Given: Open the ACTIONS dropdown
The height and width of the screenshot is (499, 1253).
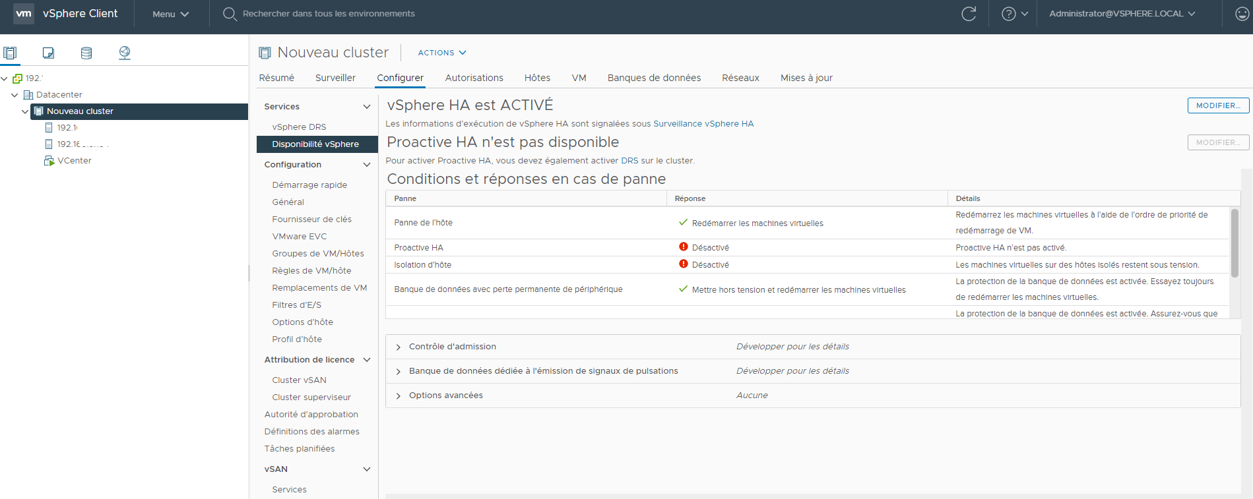Looking at the screenshot, I should (x=442, y=53).
